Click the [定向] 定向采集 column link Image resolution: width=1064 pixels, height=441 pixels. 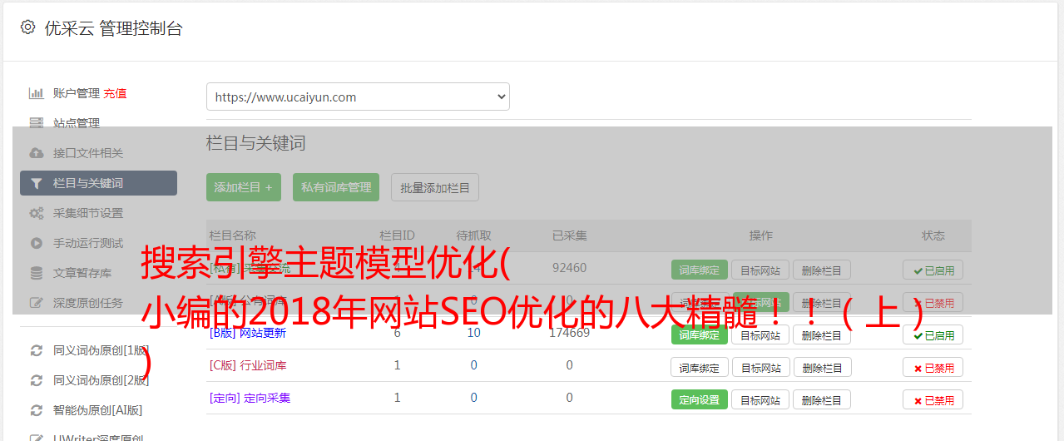point(250,398)
